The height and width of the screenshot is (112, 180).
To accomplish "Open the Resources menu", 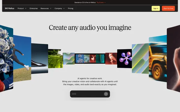I will (46, 8).
